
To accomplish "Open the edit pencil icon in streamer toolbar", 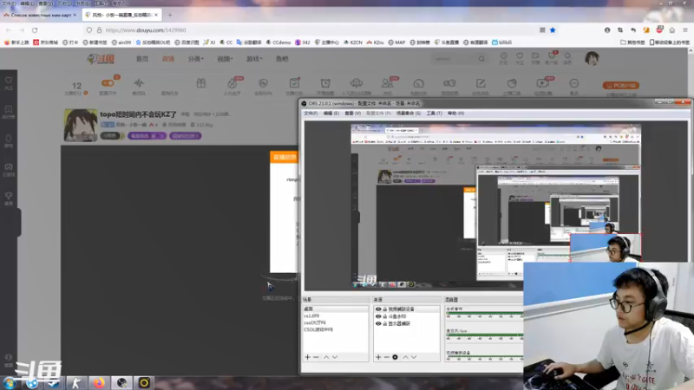I will pyautogui.click(x=481, y=85).
